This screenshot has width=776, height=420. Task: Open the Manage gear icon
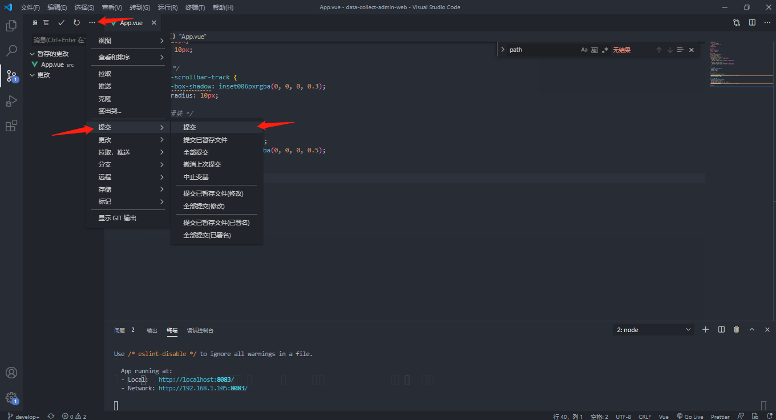[x=11, y=398]
